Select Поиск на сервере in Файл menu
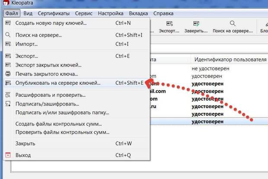This screenshot has height=179, width=268. (x=77, y=35)
